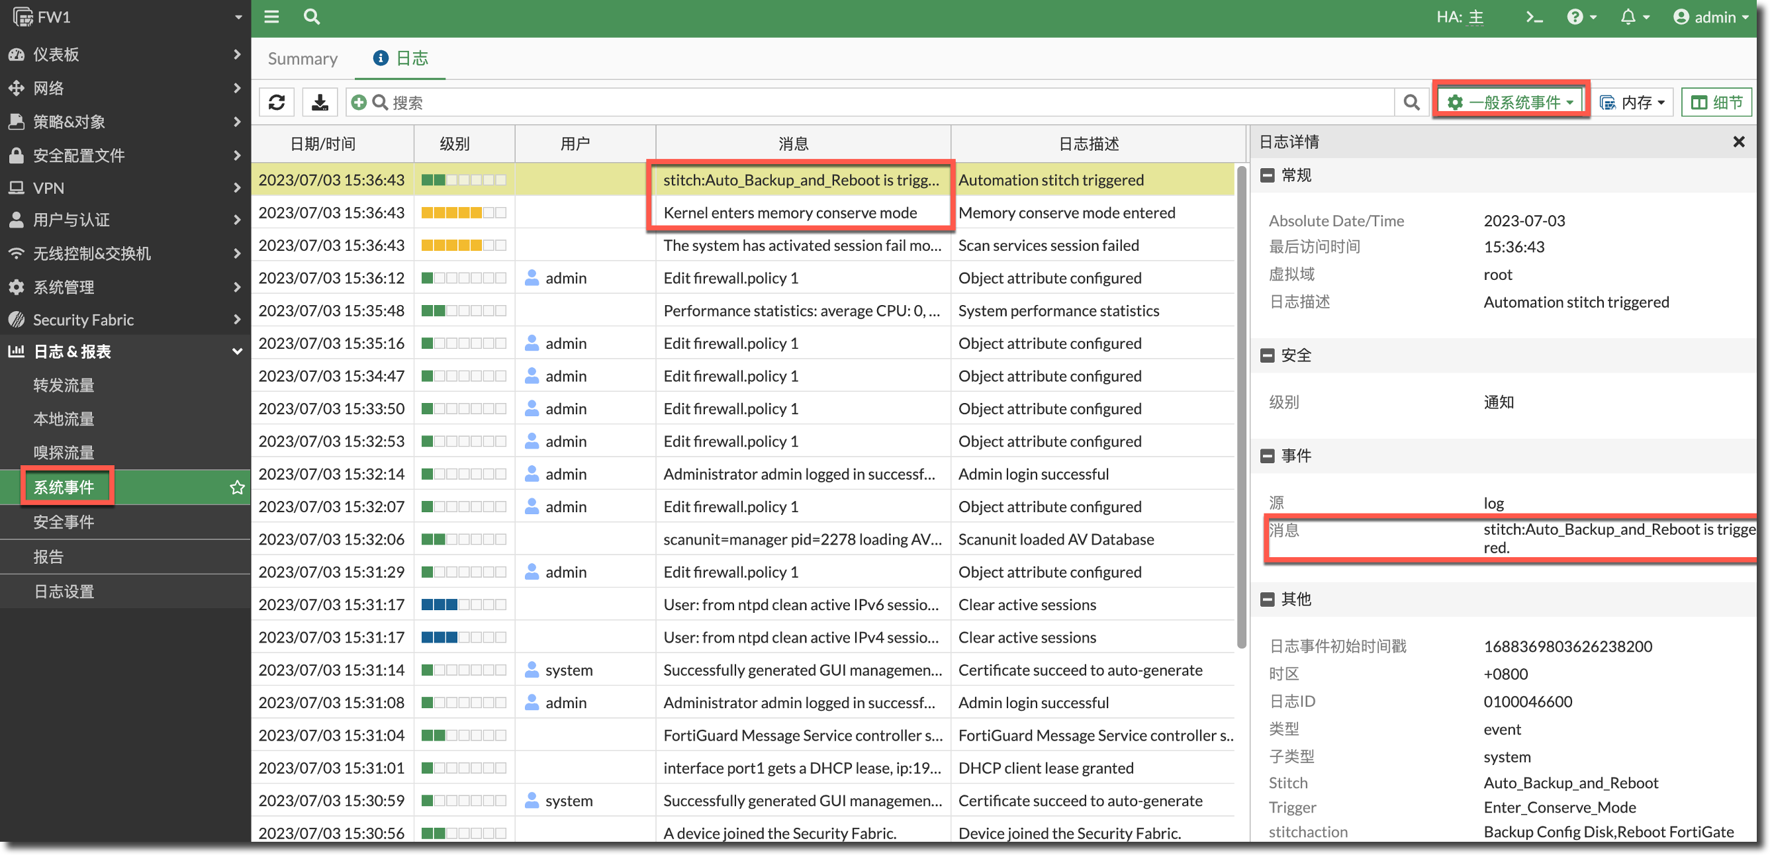
Task: Click the 细节 details button
Action: pyautogui.click(x=1716, y=103)
